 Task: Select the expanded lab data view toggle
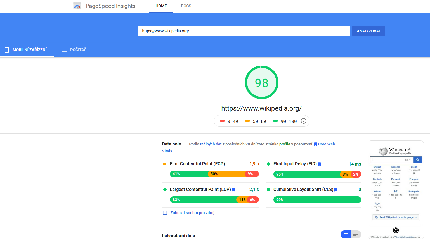[356, 234]
